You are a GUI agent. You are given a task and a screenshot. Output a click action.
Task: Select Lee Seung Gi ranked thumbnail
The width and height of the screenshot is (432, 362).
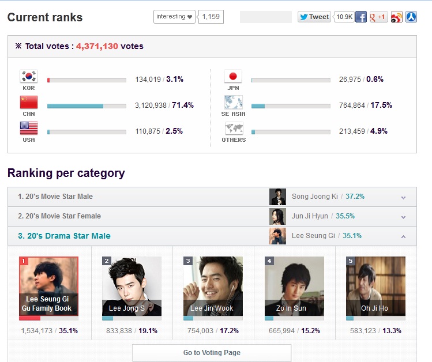49,286
